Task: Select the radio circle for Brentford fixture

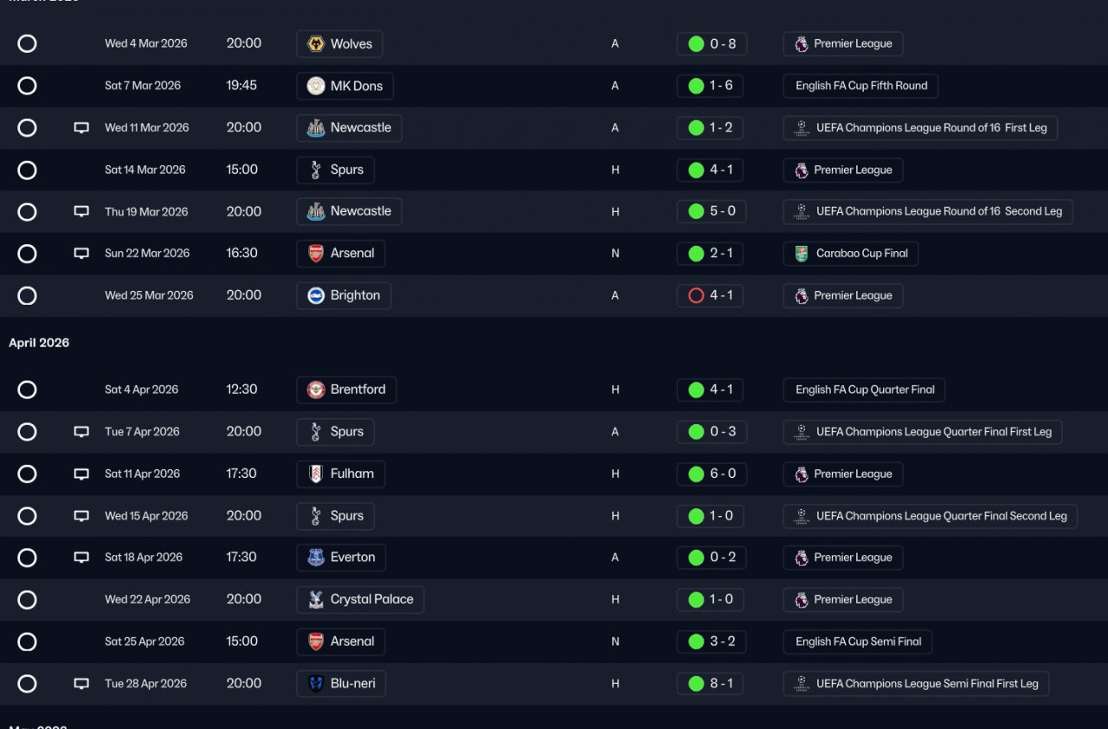Action: coord(28,390)
